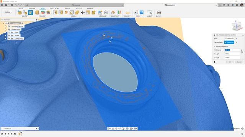This screenshot has height=137, width=245.
Task: Expand the Construction tree node
Action: pyautogui.click(x=6, y=38)
